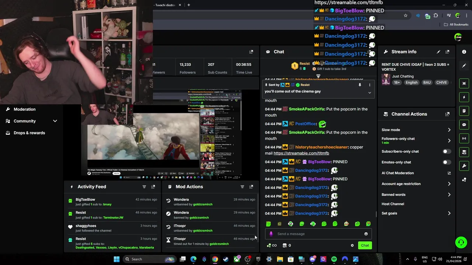472x265 pixels.
Task: Show hidden system tray icons
Action: tap(407, 259)
